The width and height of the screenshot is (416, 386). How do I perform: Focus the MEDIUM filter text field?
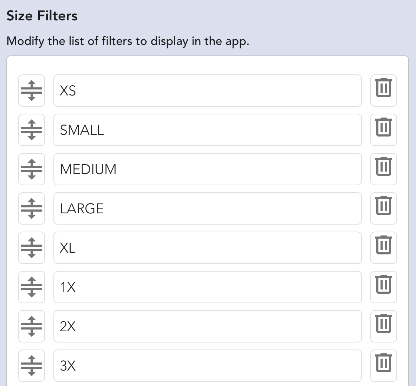click(x=207, y=169)
